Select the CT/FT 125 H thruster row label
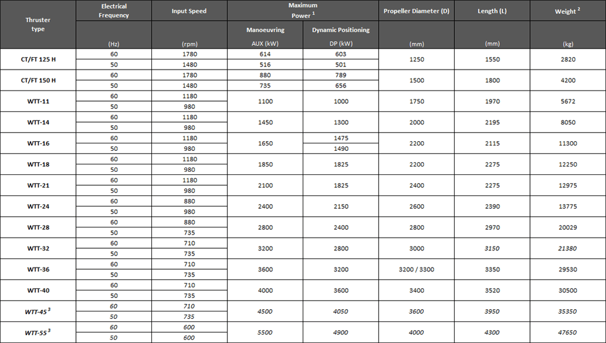Screen dimensions: 606x343 pyautogui.click(x=38, y=59)
